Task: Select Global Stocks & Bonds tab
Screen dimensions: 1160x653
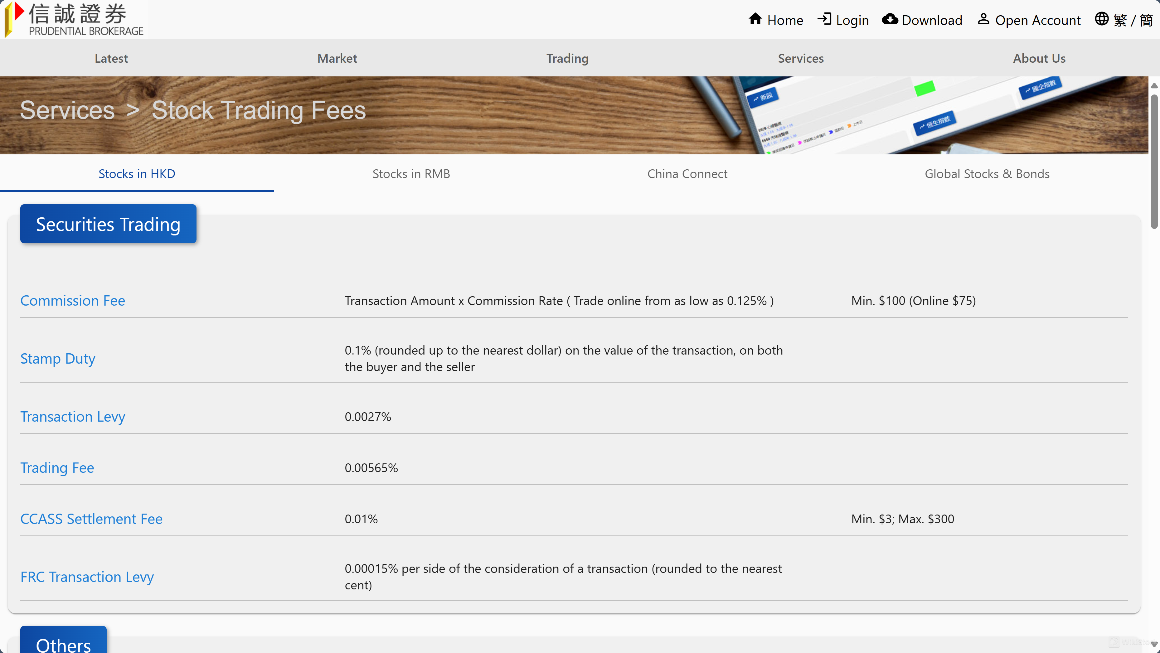Action: pos(987,174)
